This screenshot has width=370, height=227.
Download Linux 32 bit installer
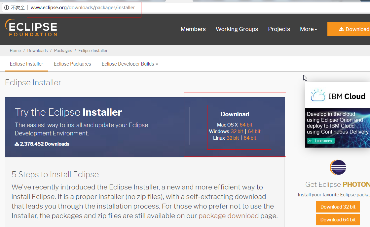(233, 138)
